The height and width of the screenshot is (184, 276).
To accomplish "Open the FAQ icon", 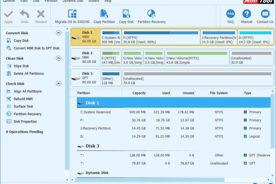I will click(230, 14).
